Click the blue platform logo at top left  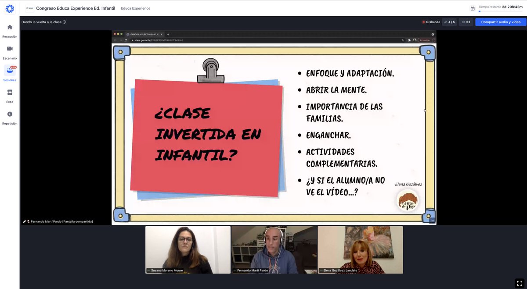(10, 8)
